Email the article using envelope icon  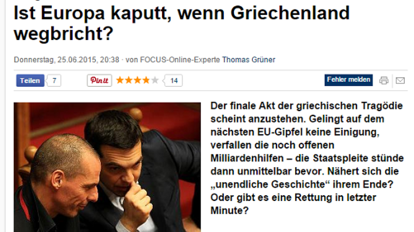click(x=400, y=81)
